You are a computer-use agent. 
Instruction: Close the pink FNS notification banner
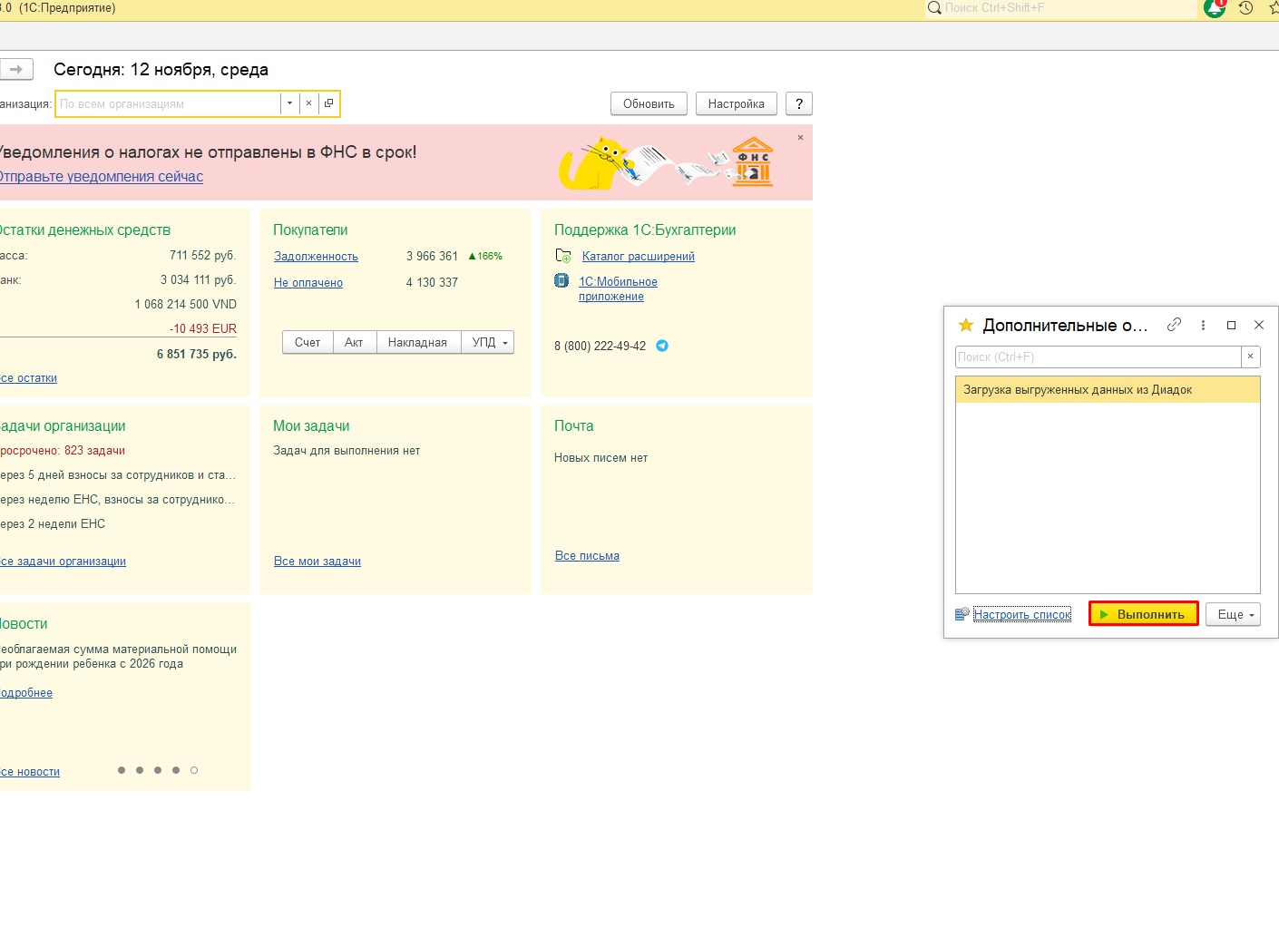point(800,138)
